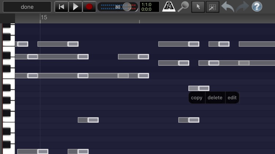275x154 pixels.
Task: Tap the 1:1:0 position time display
Action: 149,7
